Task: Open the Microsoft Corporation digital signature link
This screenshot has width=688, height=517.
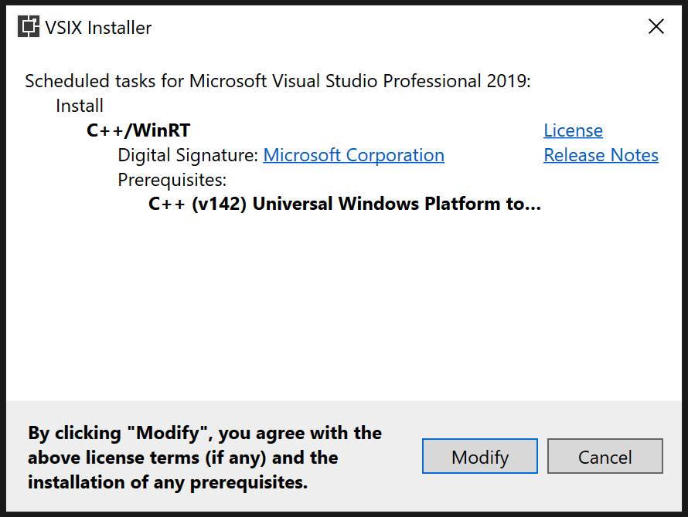Action: coord(353,154)
